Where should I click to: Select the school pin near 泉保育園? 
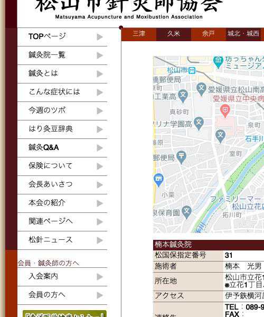(186, 212)
